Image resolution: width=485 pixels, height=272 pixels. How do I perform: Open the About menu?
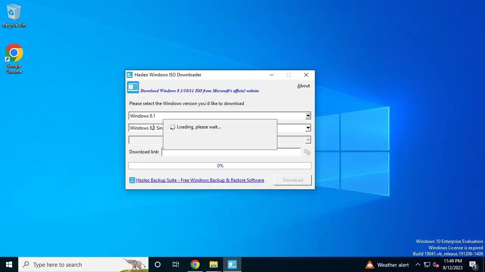pyautogui.click(x=304, y=86)
